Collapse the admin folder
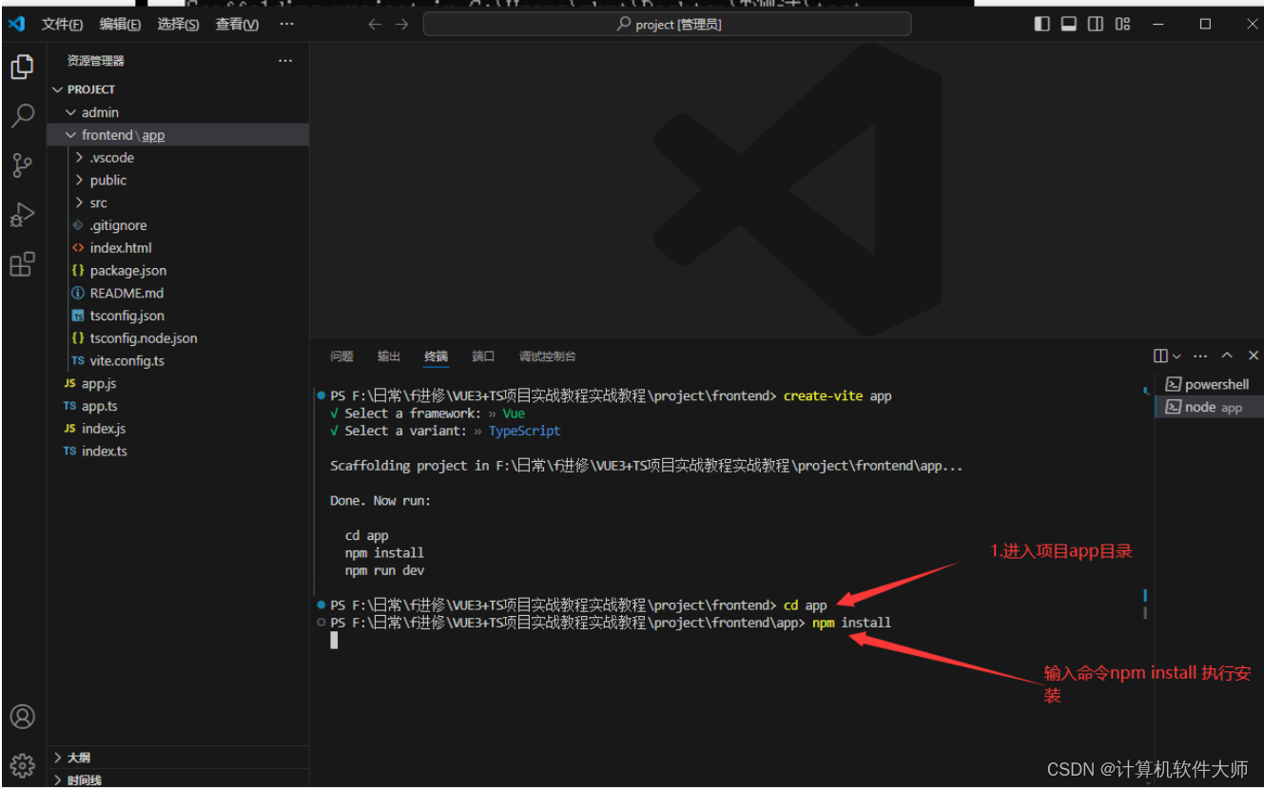 tap(178, 112)
